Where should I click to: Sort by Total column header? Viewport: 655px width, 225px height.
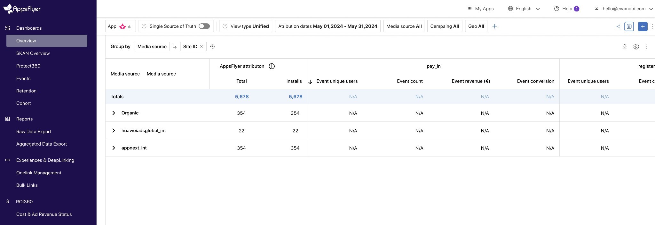pyautogui.click(x=241, y=81)
